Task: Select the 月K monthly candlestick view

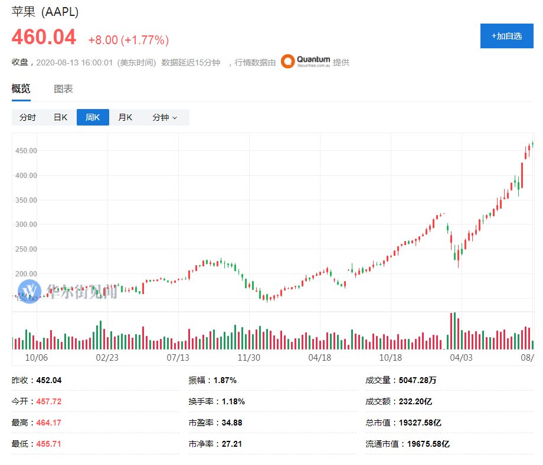Action: click(125, 117)
